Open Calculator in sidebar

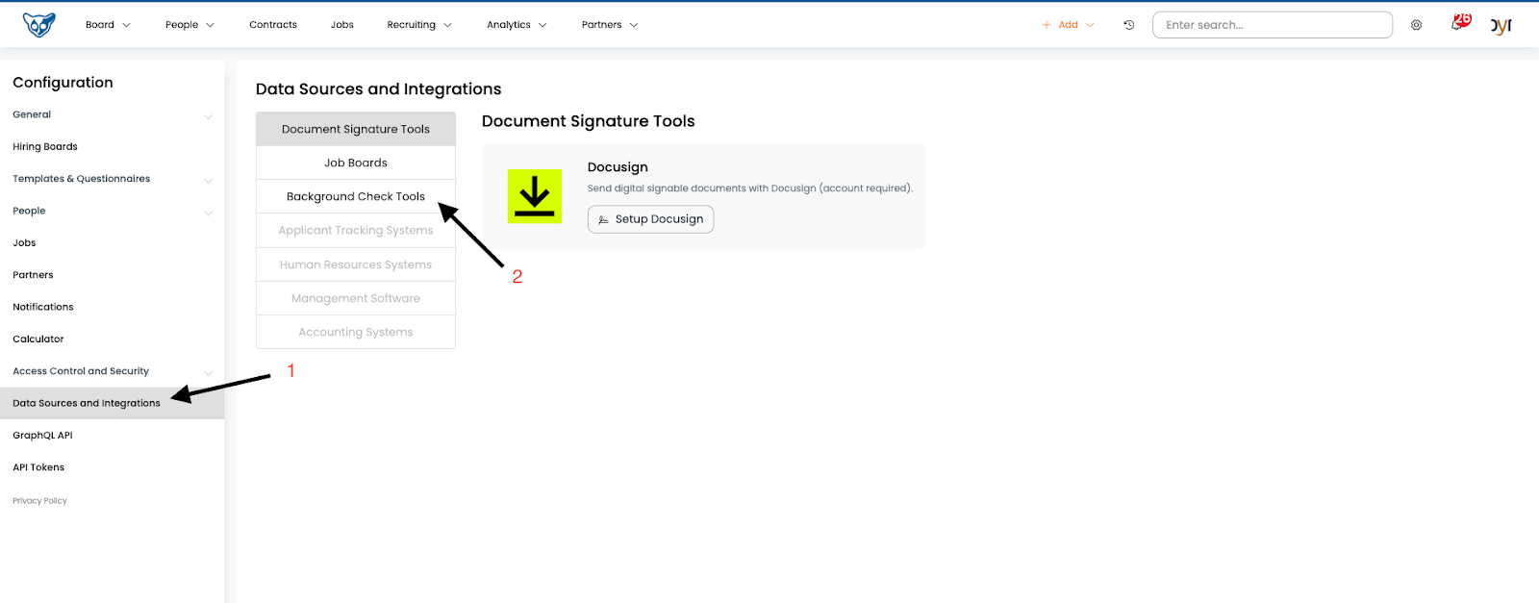112,339
